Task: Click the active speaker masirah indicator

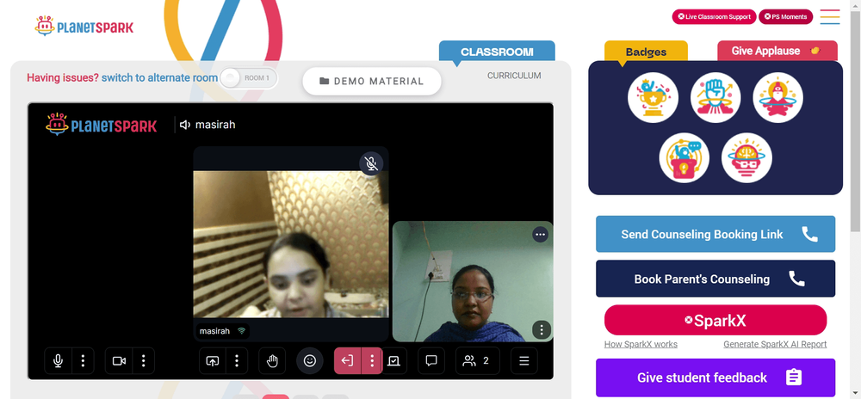Action: (x=208, y=125)
